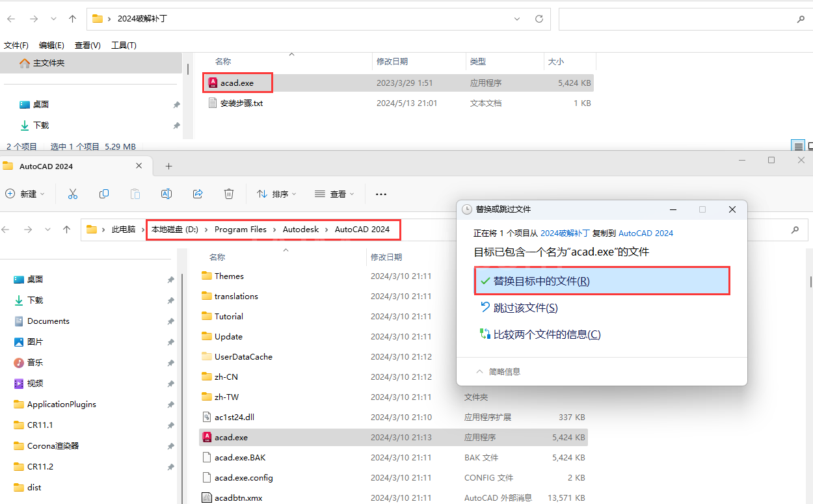The image size is (813, 504).
Task: Click Up arrow in the 2024破解补丁 window
Action: (73, 19)
